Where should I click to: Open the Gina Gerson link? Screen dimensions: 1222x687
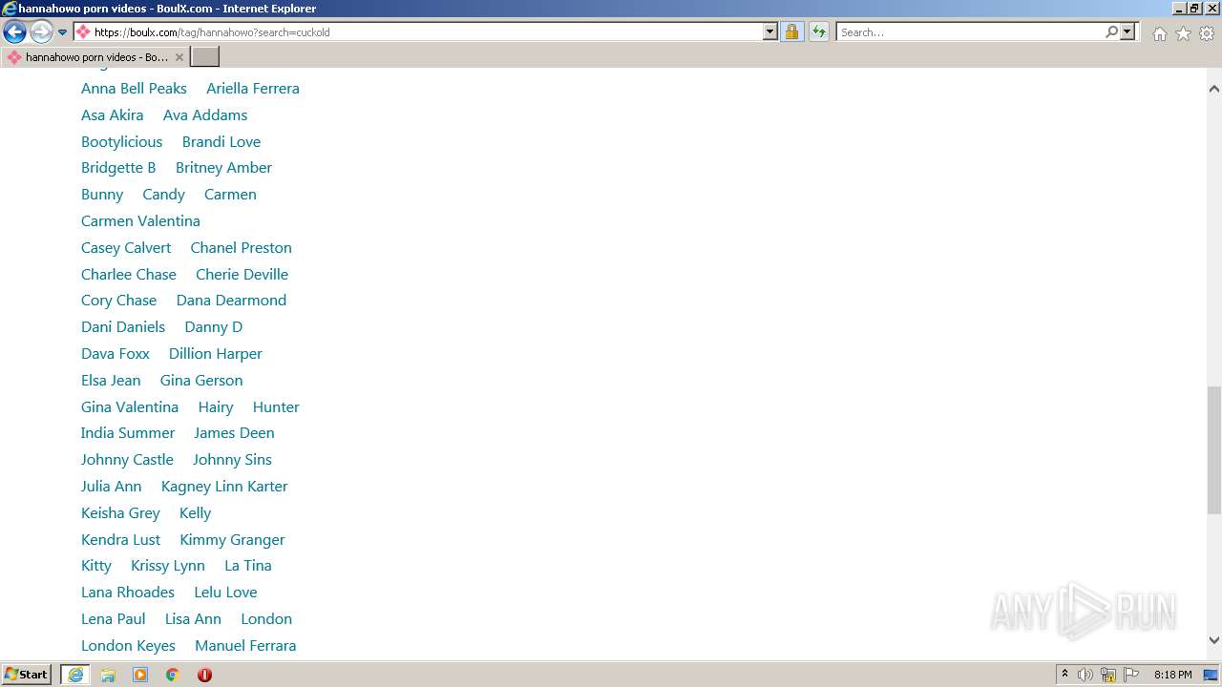[x=201, y=380]
